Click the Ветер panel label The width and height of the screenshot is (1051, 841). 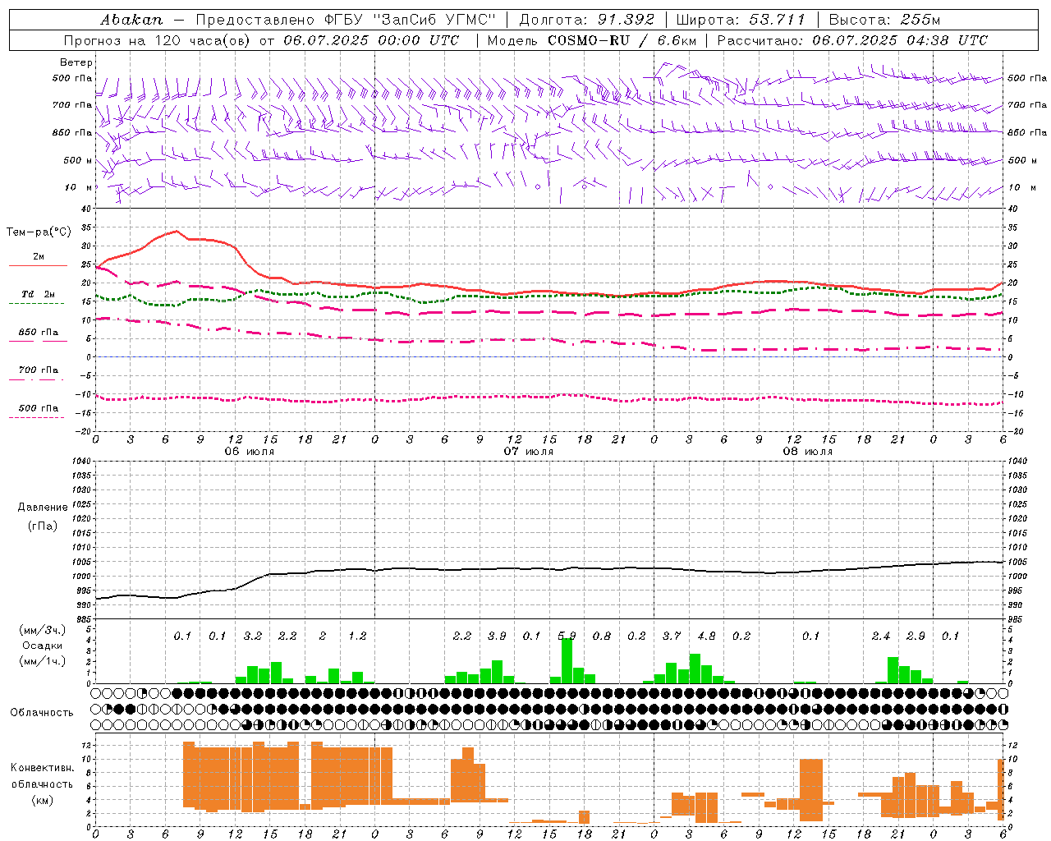click(x=76, y=62)
